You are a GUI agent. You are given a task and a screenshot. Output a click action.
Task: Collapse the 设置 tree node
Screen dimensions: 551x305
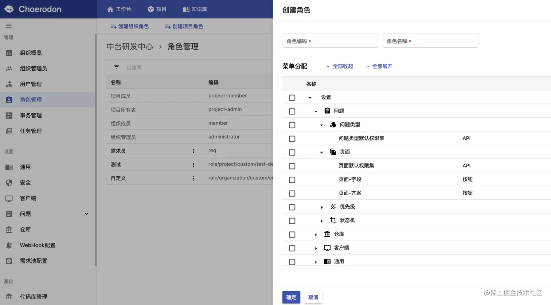click(x=310, y=98)
